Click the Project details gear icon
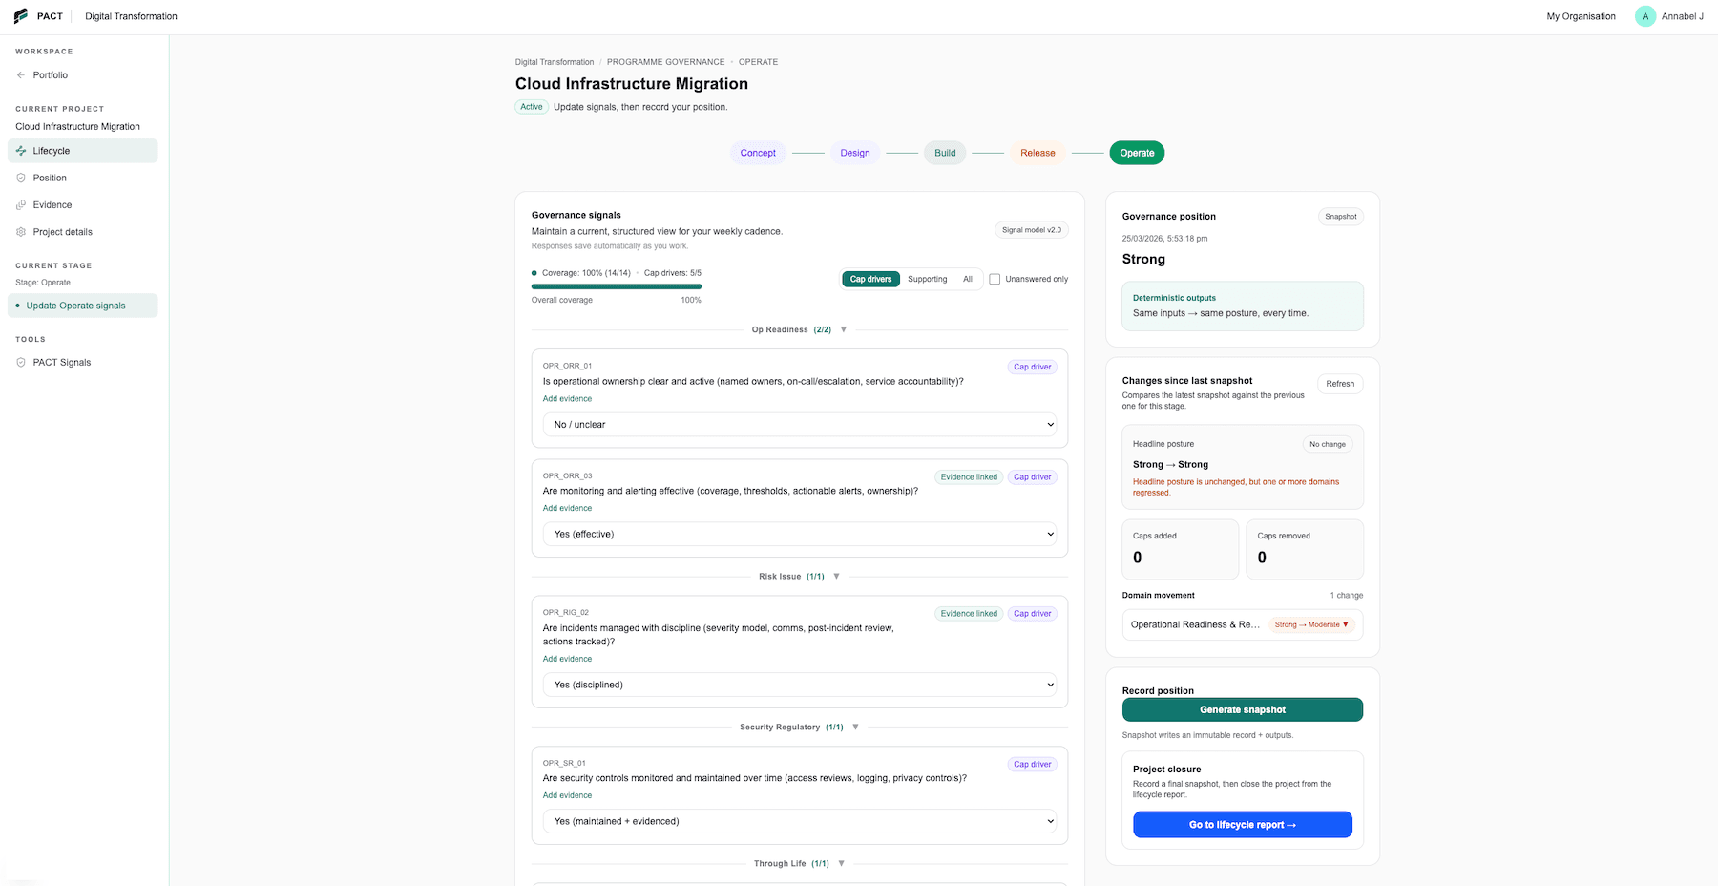This screenshot has height=886, width=1718. [x=21, y=232]
